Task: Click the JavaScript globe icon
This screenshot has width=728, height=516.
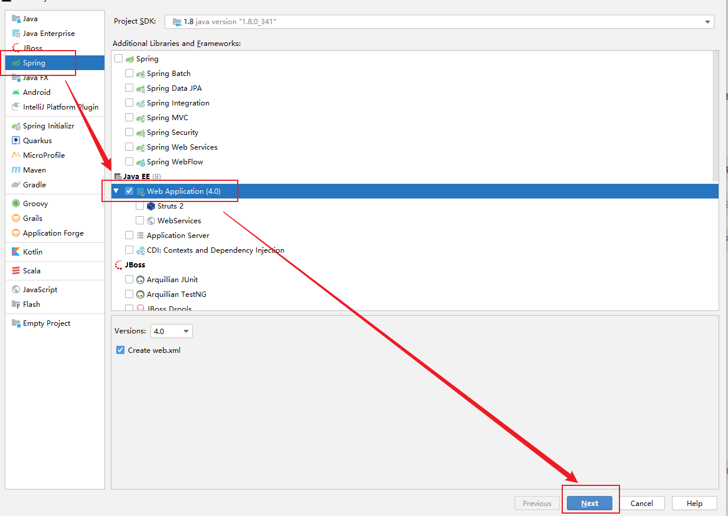Action: [16, 290]
